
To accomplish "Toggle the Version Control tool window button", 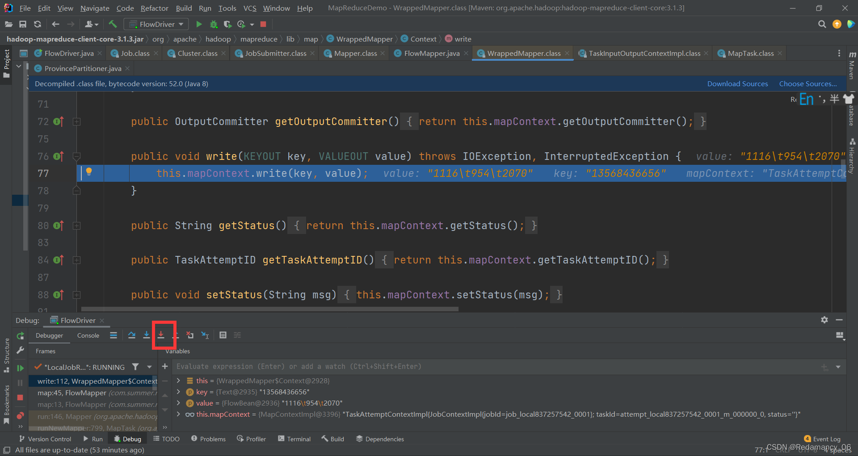I will pos(45,439).
